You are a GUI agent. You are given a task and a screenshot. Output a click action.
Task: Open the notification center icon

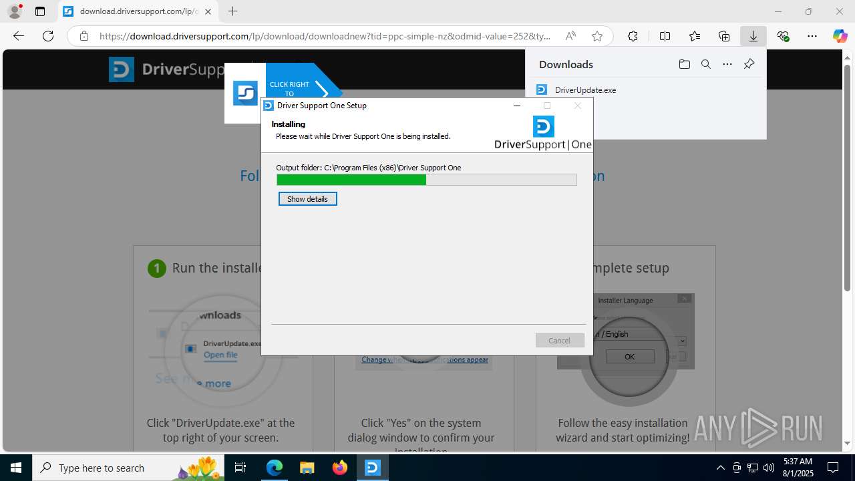tap(833, 468)
